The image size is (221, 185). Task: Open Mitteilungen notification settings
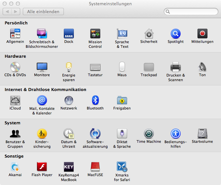202,34
